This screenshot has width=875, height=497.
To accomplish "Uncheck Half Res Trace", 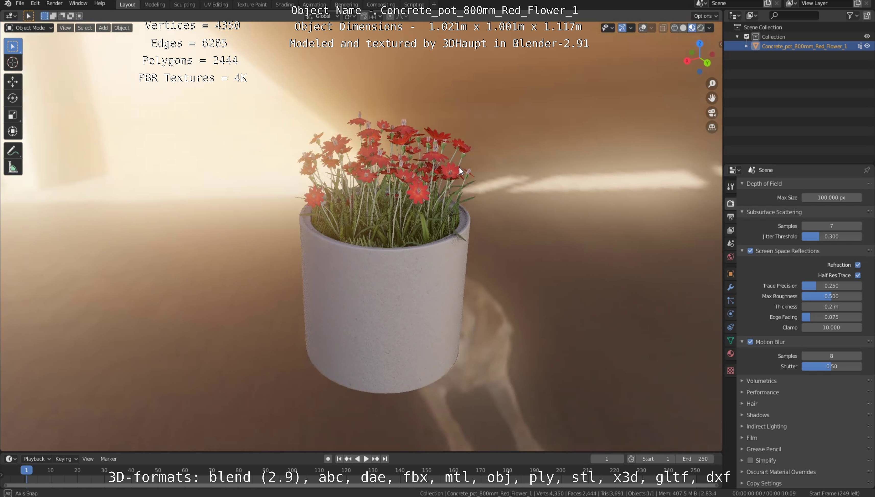I will pos(858,276).
